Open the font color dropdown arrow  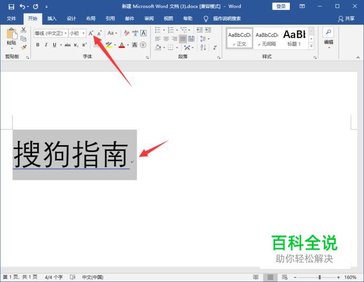[x=128, y=45]
